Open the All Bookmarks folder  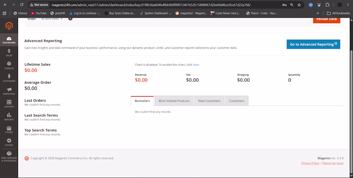(338, 13)
